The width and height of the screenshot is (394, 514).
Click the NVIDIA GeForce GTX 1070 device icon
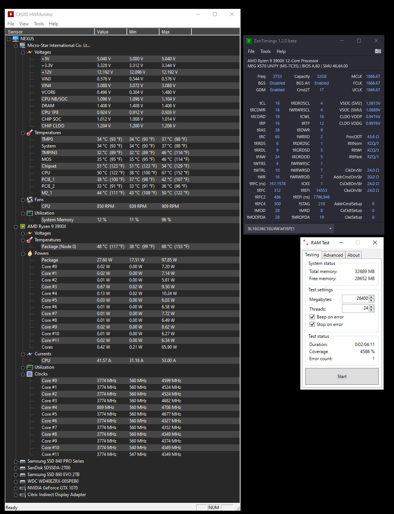pos(22,488)
